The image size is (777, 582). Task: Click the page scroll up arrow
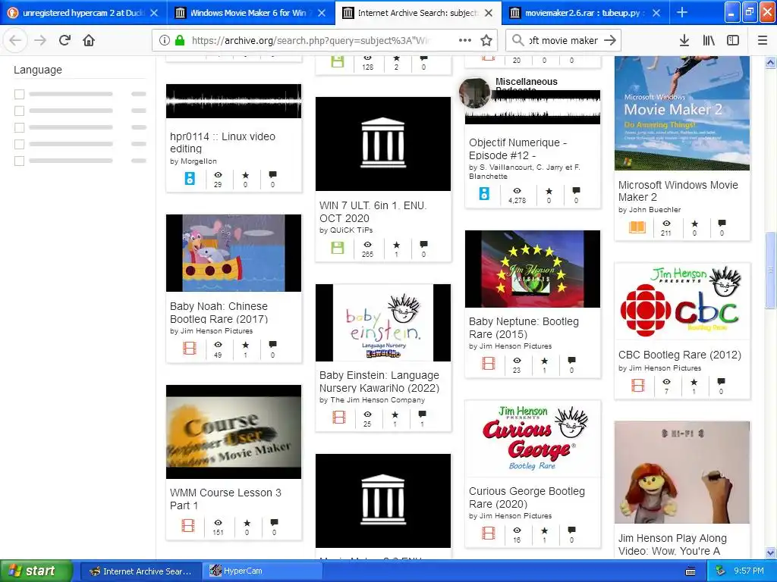pos(770,62)
